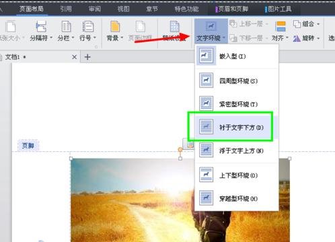Click the image rotation handle
Viewport: 335px width, 242px height.
pos(180,149)
